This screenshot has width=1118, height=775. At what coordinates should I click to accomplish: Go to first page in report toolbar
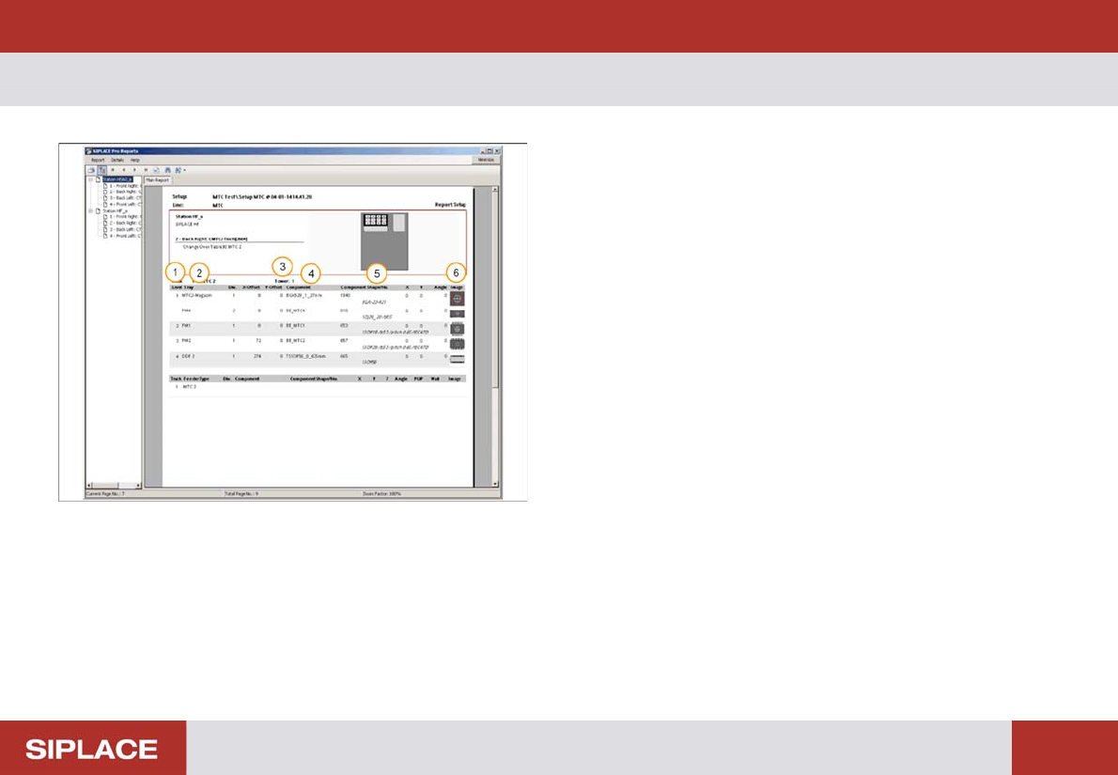tap(113, 170)
